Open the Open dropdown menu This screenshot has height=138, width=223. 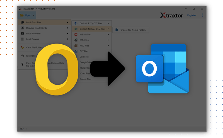pos(27,15)
